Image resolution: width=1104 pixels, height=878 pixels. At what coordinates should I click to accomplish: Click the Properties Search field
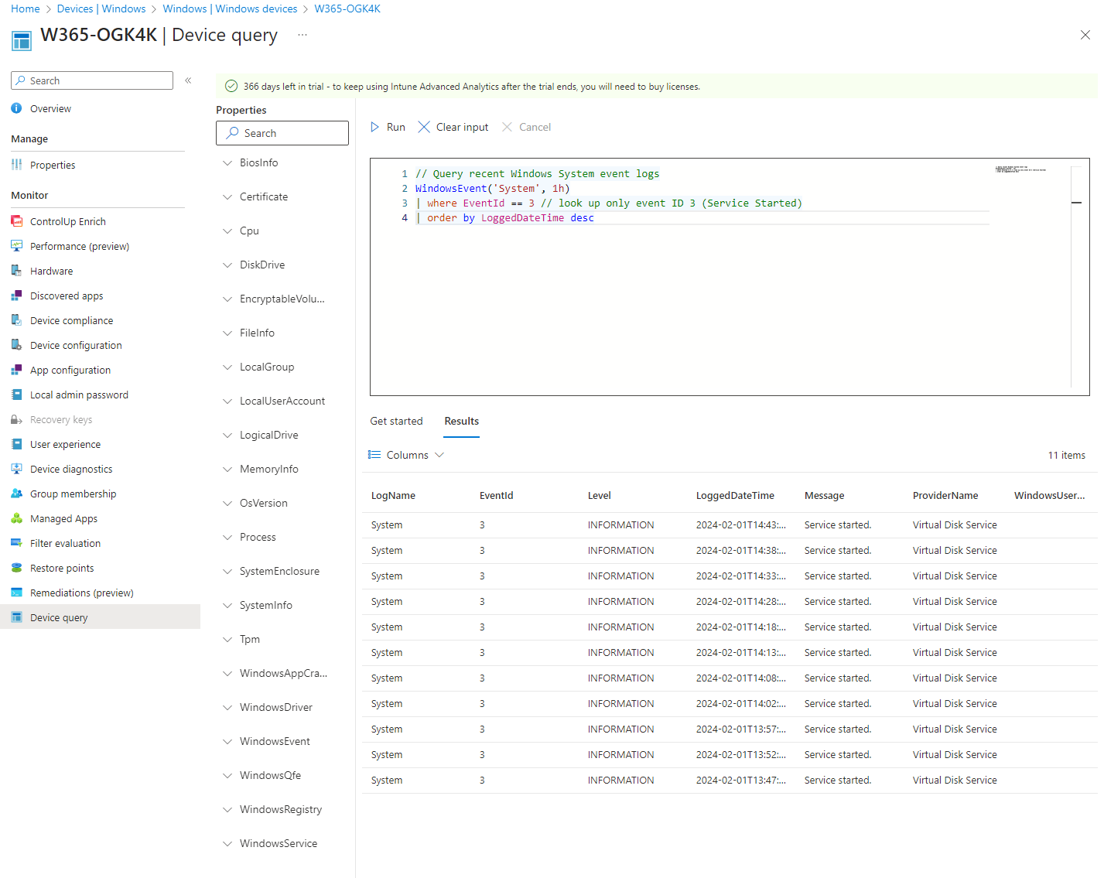click(282, 133)
